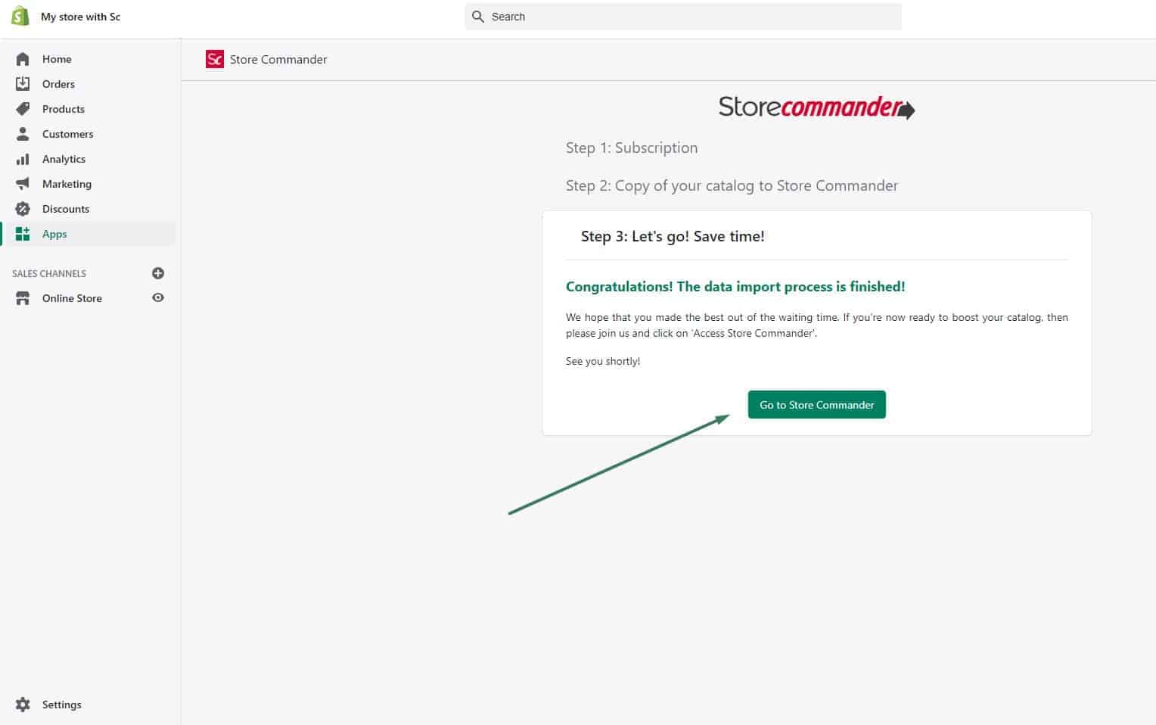Click the Go to Store Commander button
This screenshot has width=1156, height=725.
816,405
